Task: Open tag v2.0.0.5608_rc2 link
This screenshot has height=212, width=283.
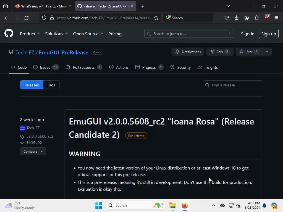Action: [x=40, y=136]
